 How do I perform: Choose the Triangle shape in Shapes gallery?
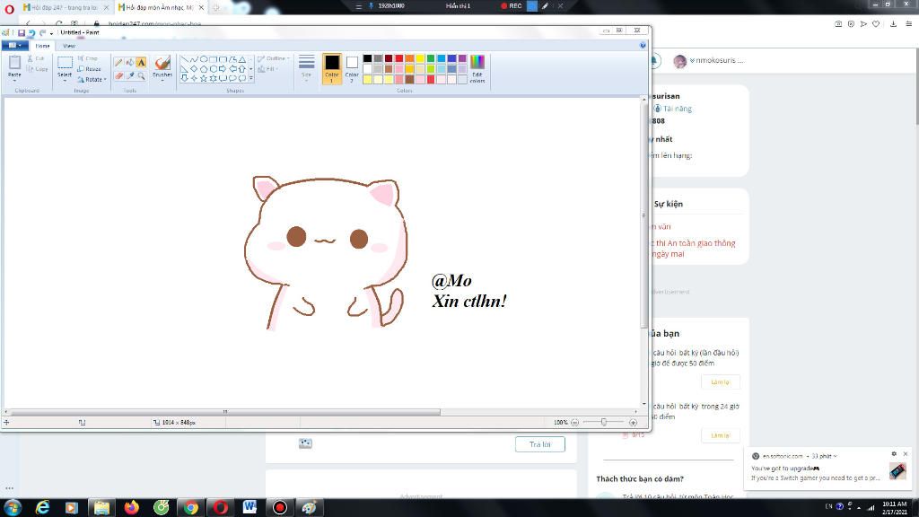click(x=241, y=60)
